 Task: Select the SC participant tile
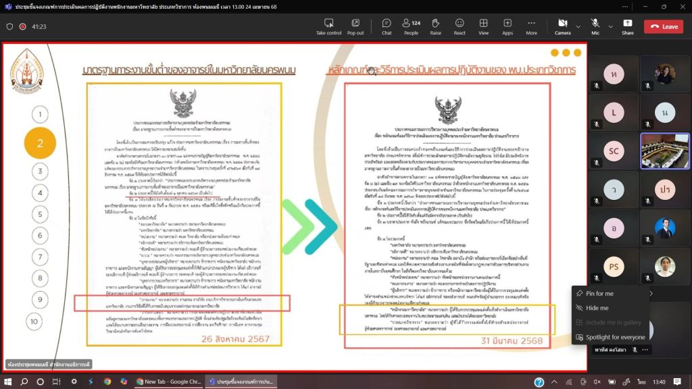(614, 151)
